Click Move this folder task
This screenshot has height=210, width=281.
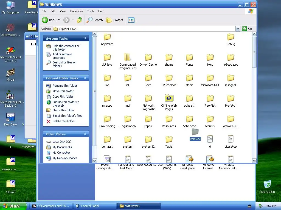point(63,91)
